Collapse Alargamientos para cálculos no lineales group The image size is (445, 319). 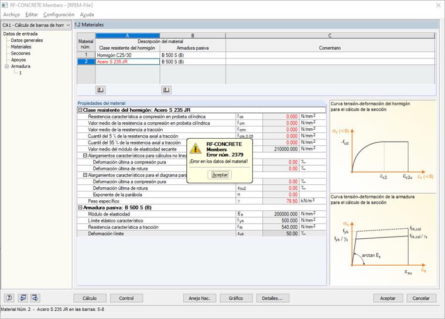click(85, 156)
